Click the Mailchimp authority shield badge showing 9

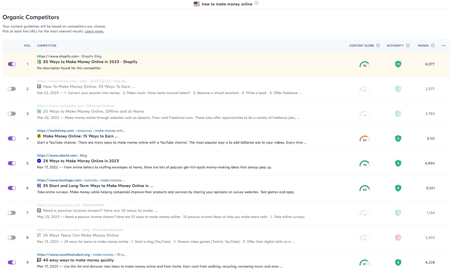[x=398, y=139]
